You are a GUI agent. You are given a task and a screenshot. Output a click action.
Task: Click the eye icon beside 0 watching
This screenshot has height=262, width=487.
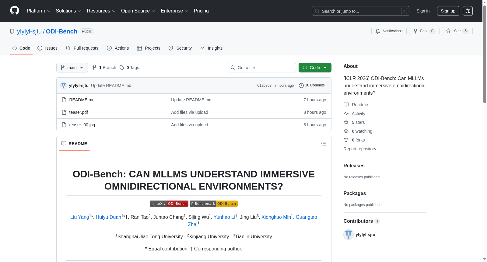(346, 131)
